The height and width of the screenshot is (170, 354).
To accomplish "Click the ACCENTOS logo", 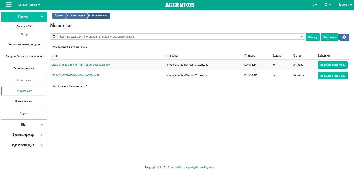I will tap(180, 5).
